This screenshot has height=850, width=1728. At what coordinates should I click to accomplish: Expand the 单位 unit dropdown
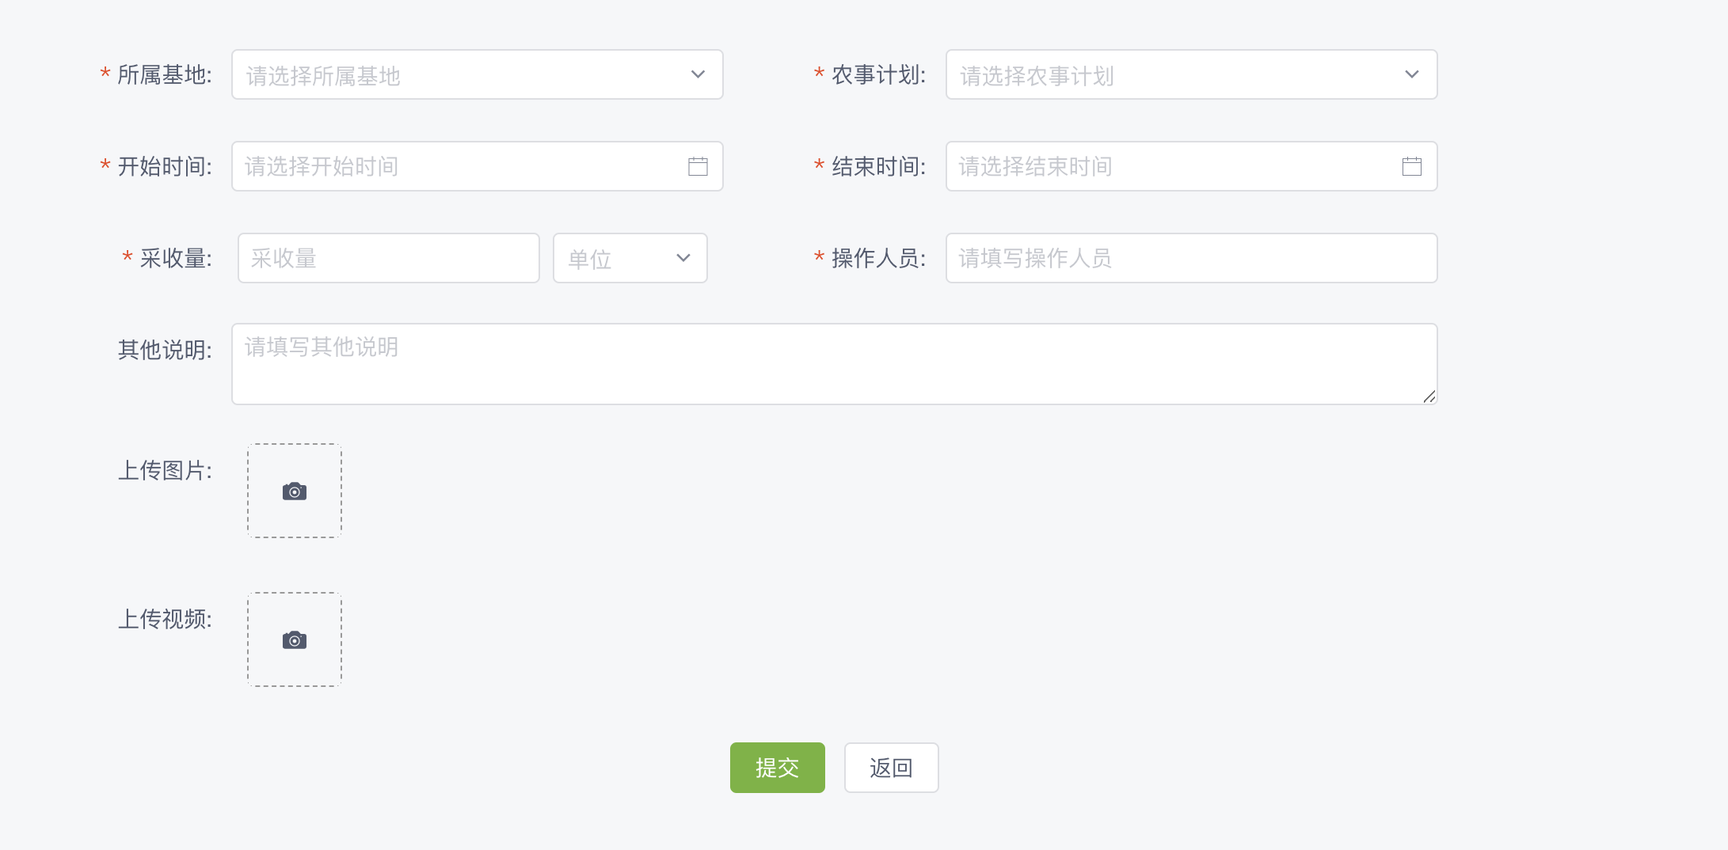(x=630, y=258)
